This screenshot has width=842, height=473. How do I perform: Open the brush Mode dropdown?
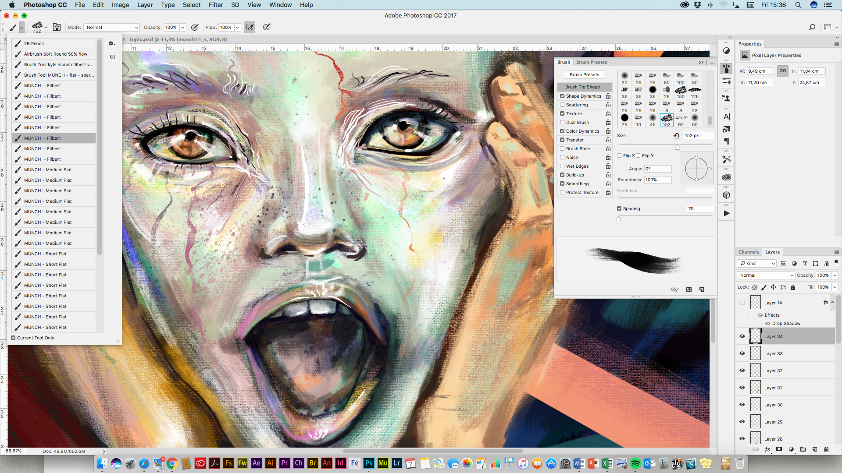pos(111,27)
